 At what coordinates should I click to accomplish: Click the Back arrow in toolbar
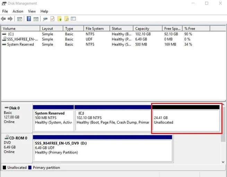4,19
